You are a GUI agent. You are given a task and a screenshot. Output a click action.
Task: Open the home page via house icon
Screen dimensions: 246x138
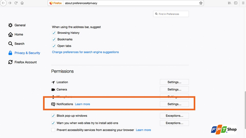tap(22, 3)
